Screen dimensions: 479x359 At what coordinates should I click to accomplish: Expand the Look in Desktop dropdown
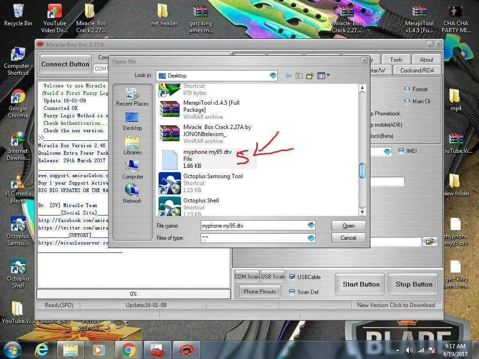273,76
